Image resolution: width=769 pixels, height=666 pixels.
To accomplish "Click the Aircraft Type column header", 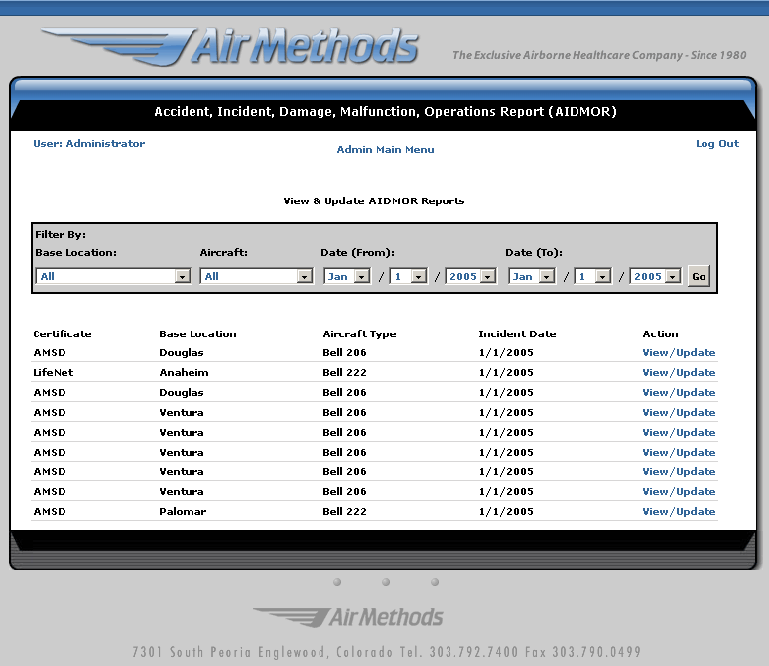I will coord(359,333).
